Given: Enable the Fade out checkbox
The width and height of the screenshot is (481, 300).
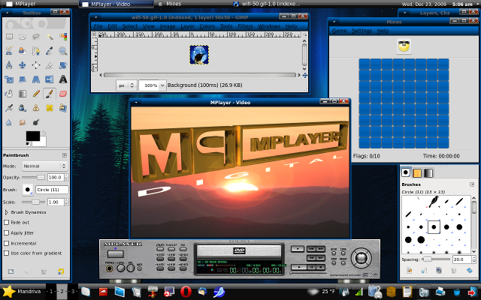Looking at the screenshot, I should [x=6, y=222].
